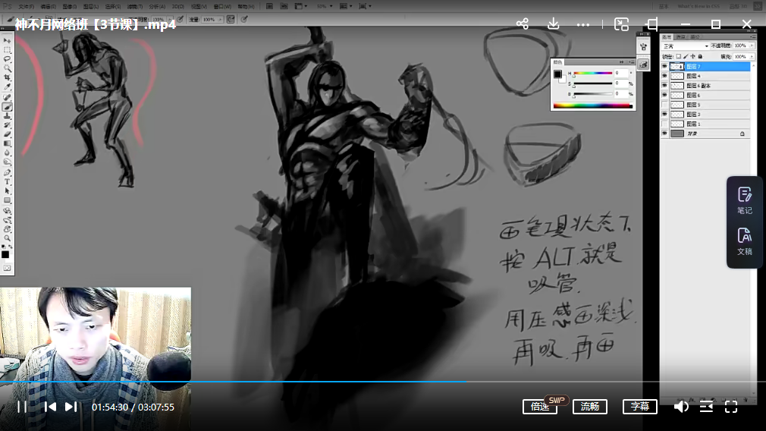Share the video via share icon

[x=523, y=24]
